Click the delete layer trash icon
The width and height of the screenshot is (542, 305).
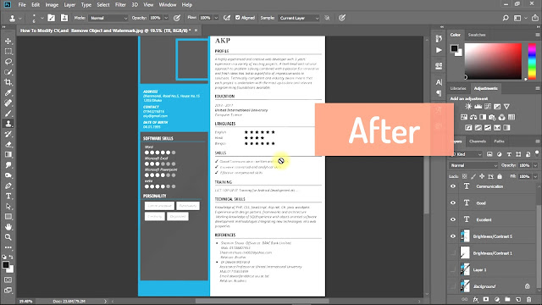pos(528,299)
